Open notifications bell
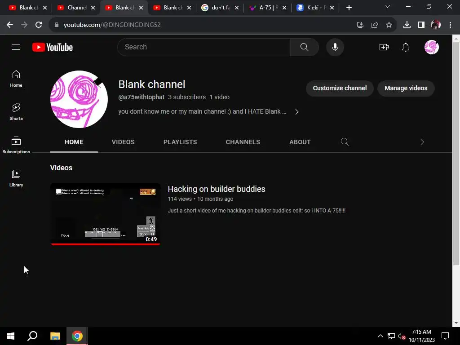 (406, 47)
